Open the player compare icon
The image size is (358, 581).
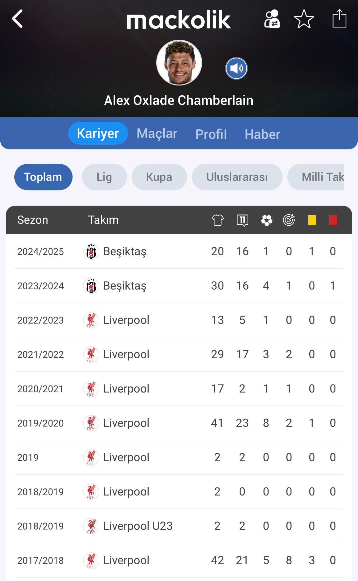coord(272,19)
